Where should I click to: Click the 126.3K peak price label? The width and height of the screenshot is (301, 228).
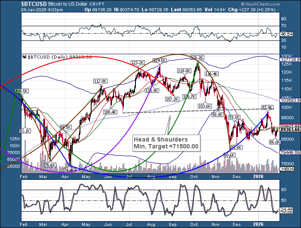[x=196, y=57]
